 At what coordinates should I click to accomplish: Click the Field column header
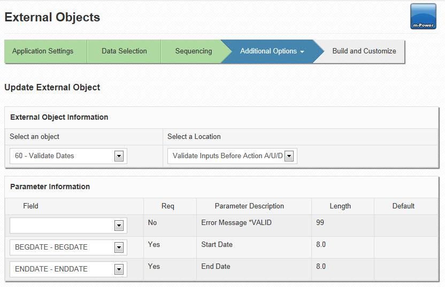[x=30, y=206]
